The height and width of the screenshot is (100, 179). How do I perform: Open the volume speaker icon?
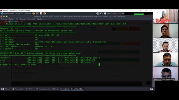(98, 13)
